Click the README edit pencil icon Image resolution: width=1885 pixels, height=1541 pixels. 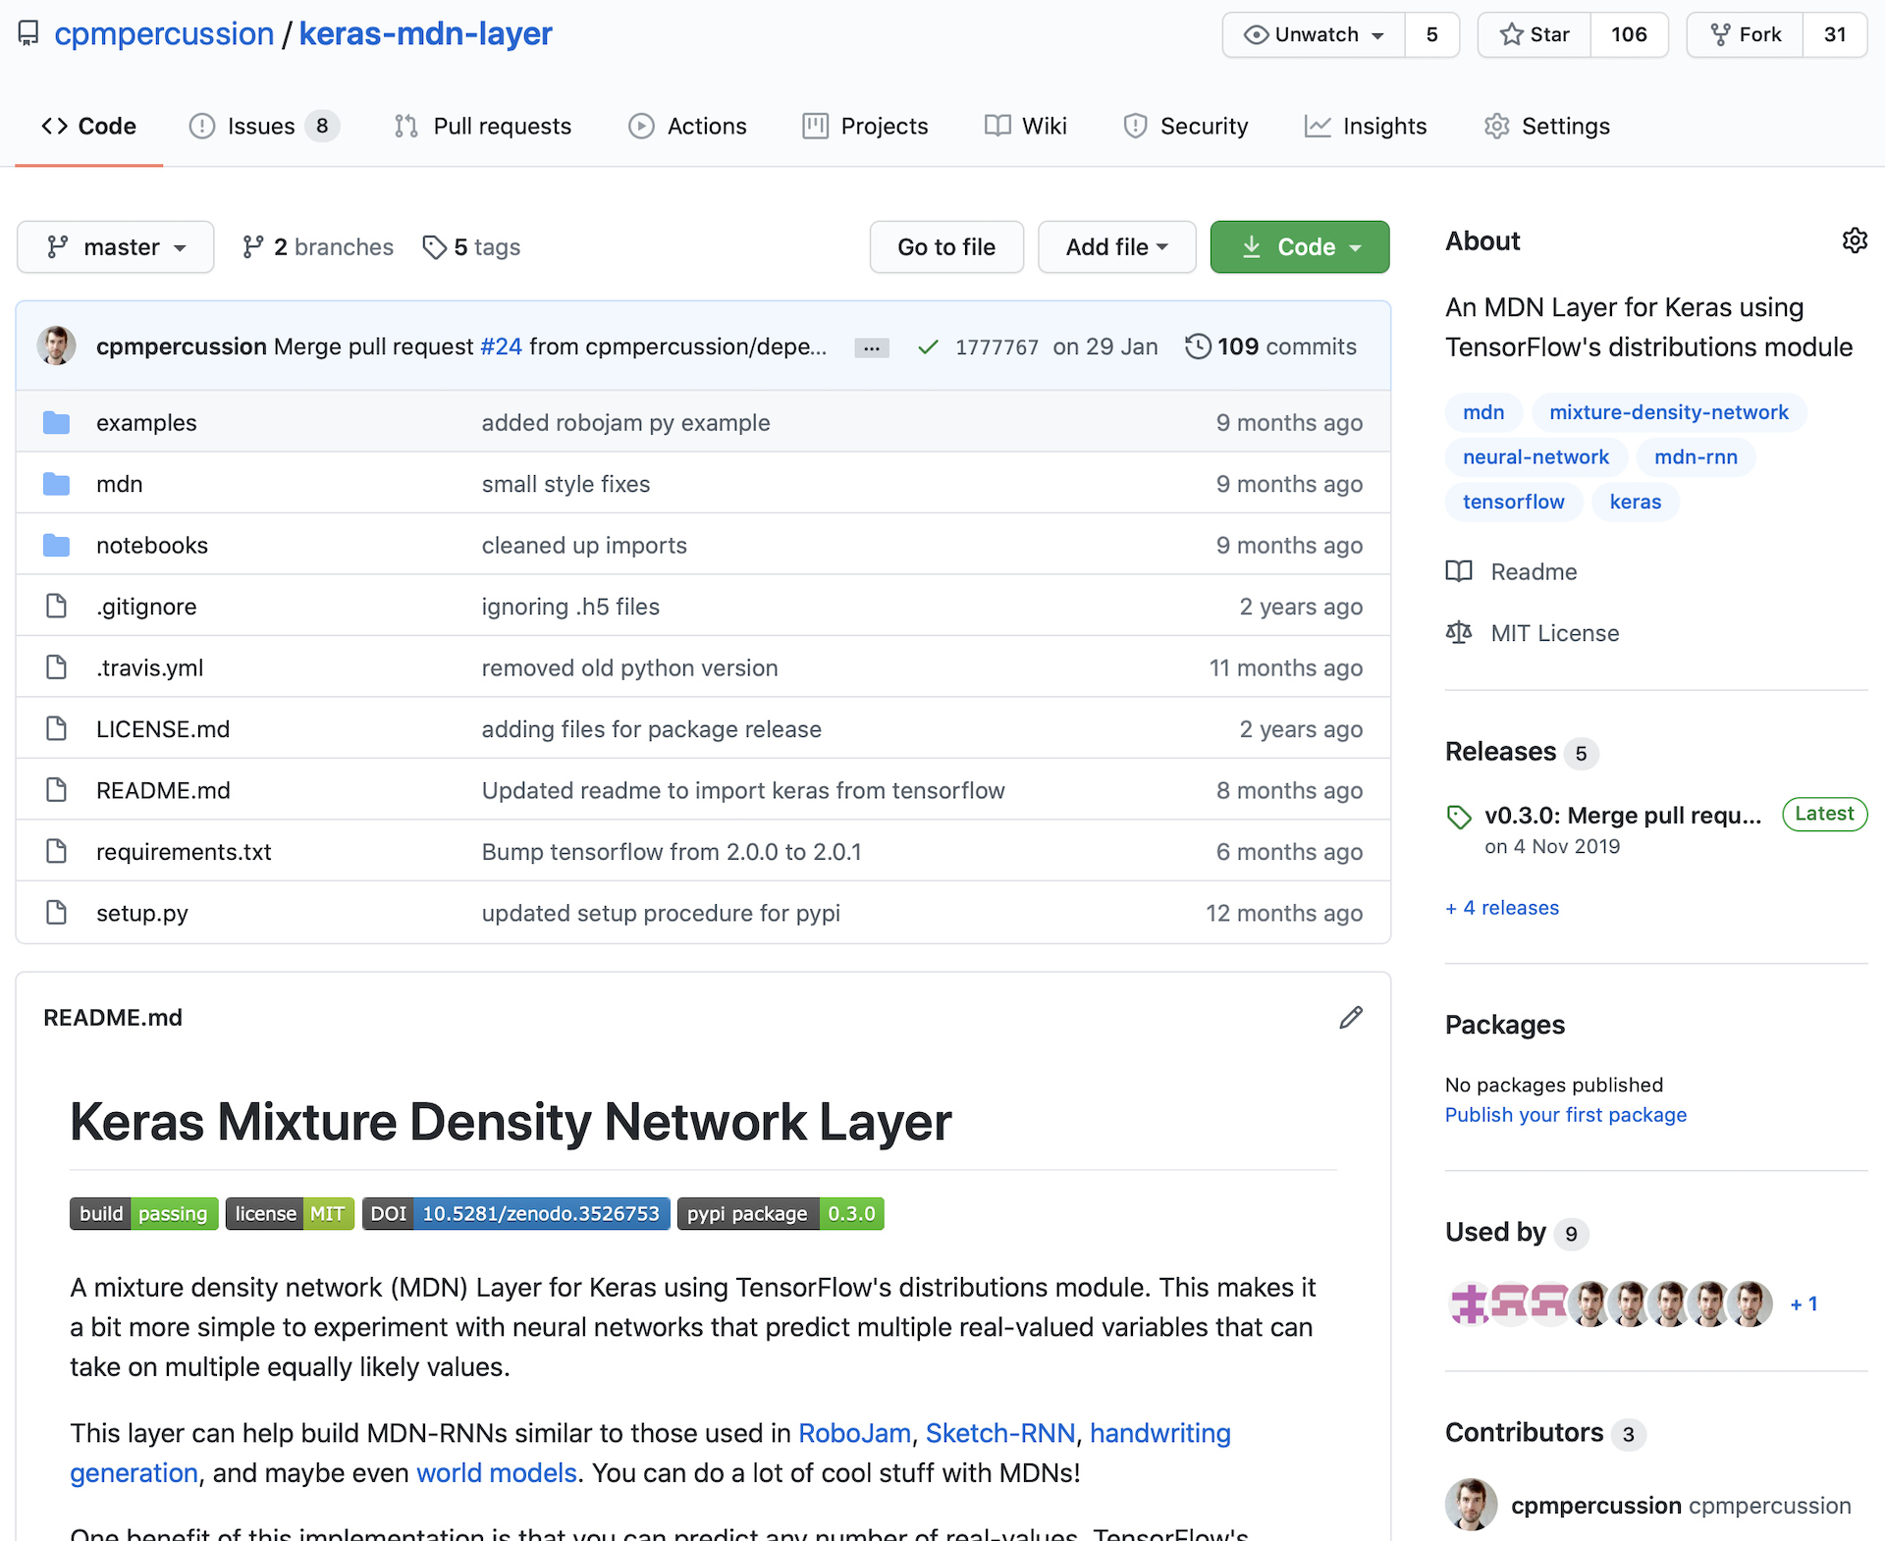click(x=1351, y=1018)
